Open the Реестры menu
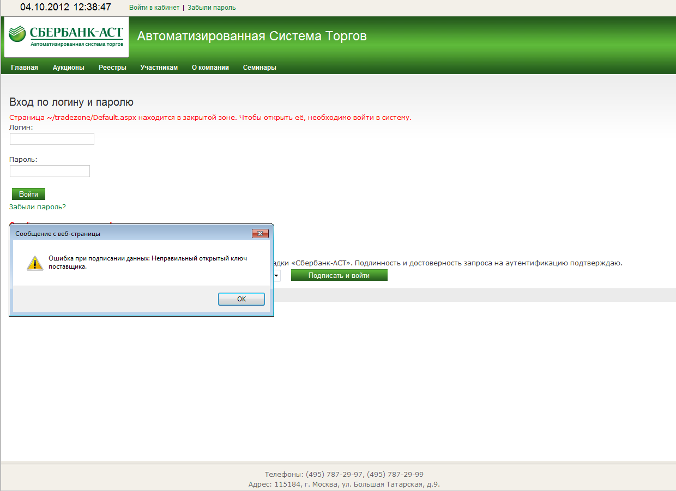This screenshot has width=676, height=491. coord(112,68)
